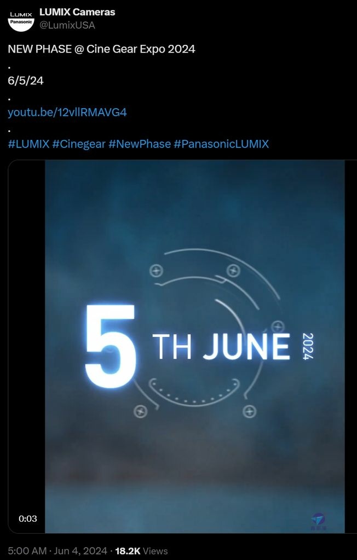Click the TH JUNE text in video
This screenshot has height=560, width=357.
[221, 346]
